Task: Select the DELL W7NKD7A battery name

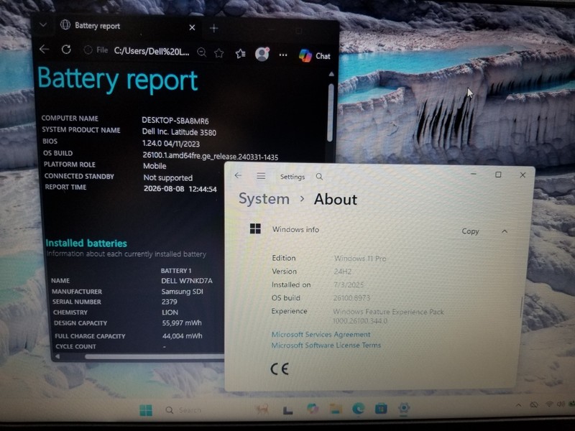Action: tap(187, 281)
